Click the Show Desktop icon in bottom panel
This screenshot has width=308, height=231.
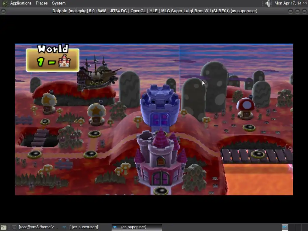[4, 227]
